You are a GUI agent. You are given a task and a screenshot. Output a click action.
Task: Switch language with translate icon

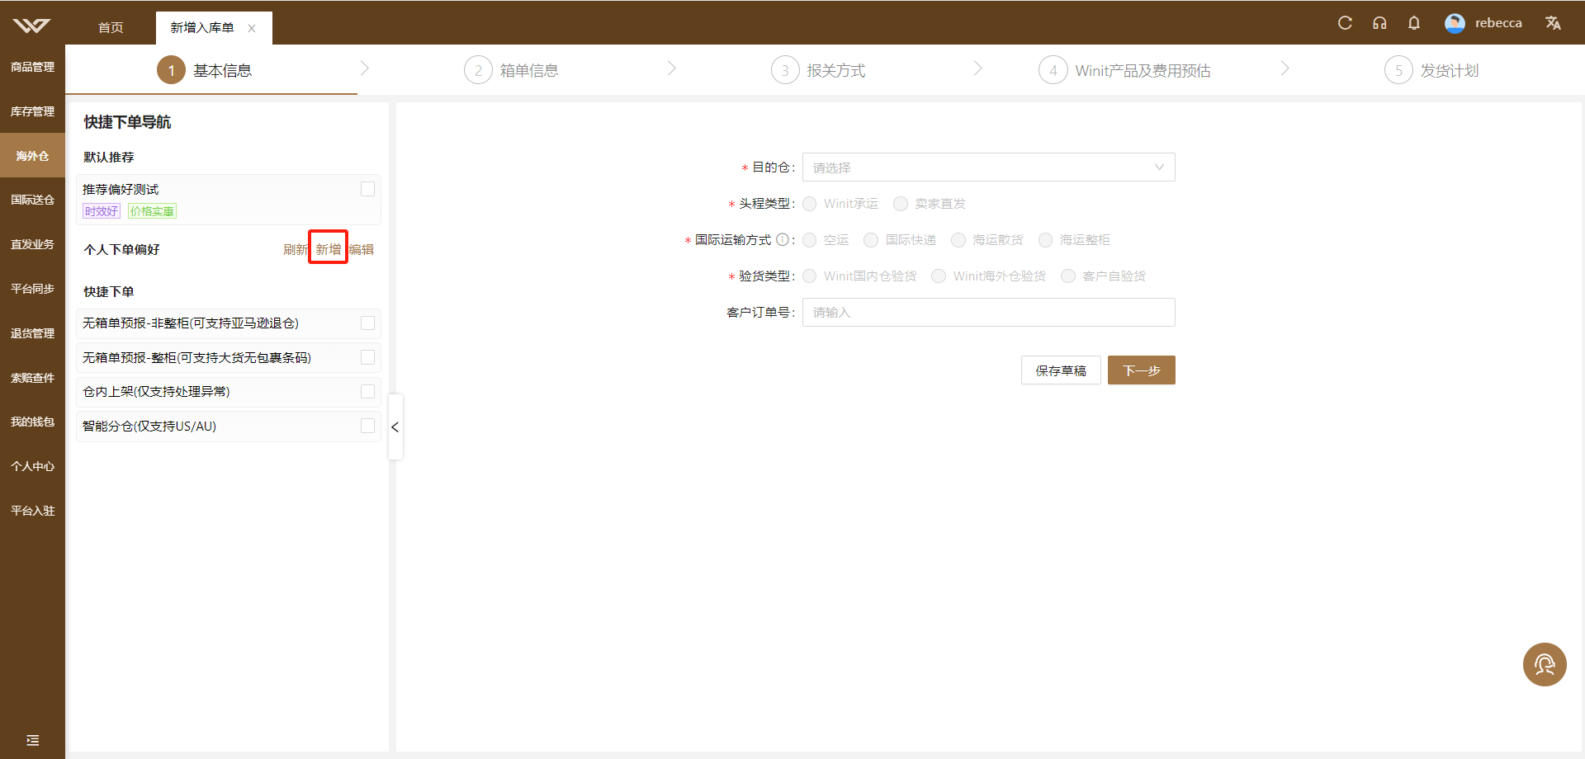click(1553, 23)
